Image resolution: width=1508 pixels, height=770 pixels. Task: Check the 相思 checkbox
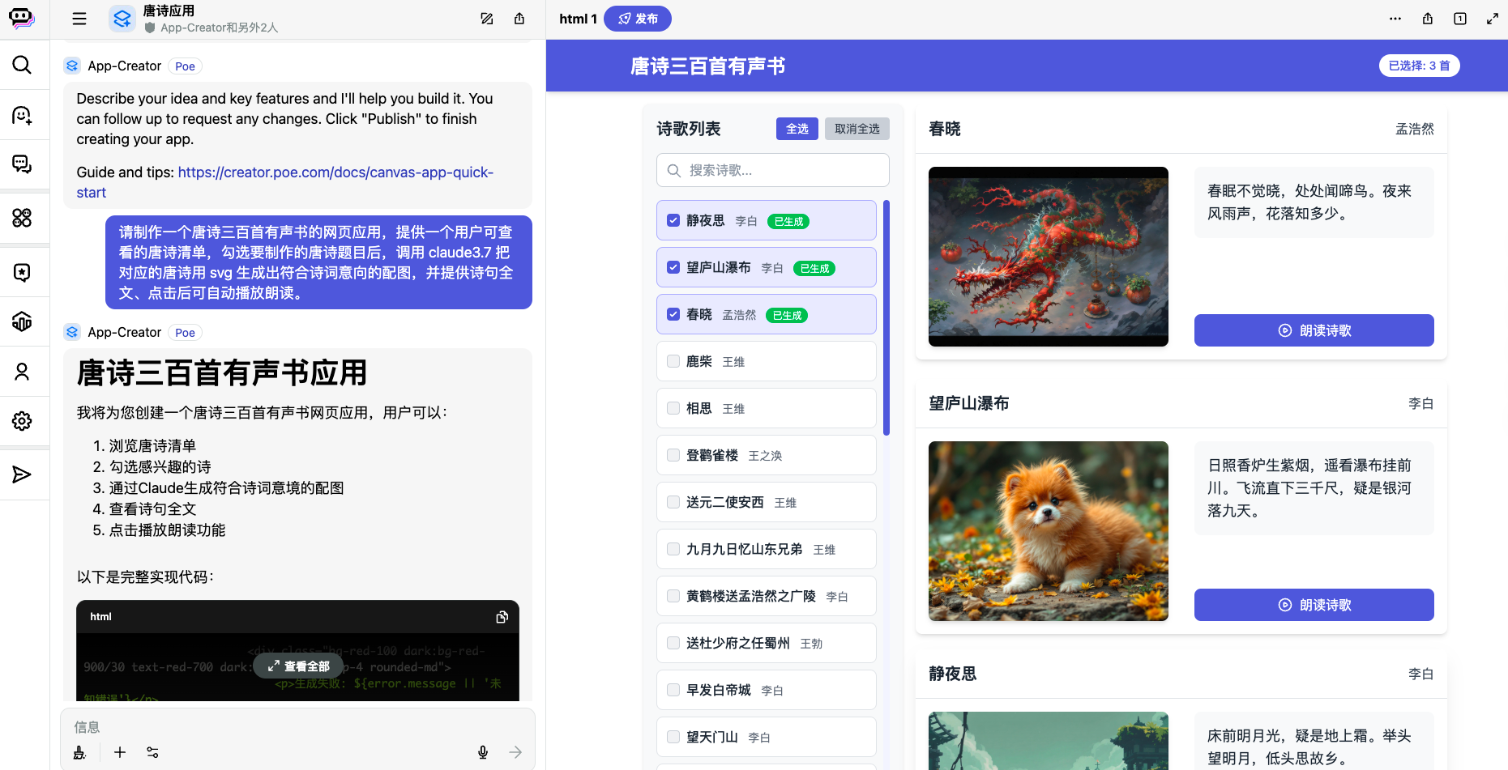click(673, 408)
